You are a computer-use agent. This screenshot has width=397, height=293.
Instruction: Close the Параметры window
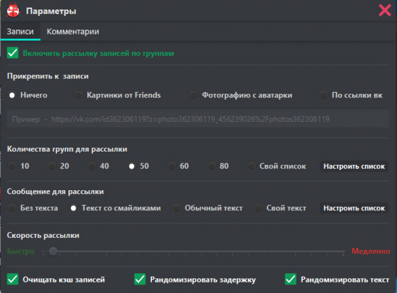[x=385, y=11]
